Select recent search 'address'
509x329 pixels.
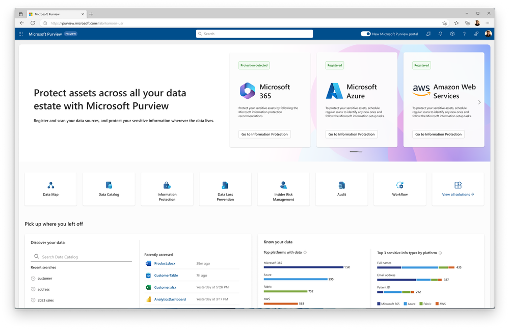point(43,289)
